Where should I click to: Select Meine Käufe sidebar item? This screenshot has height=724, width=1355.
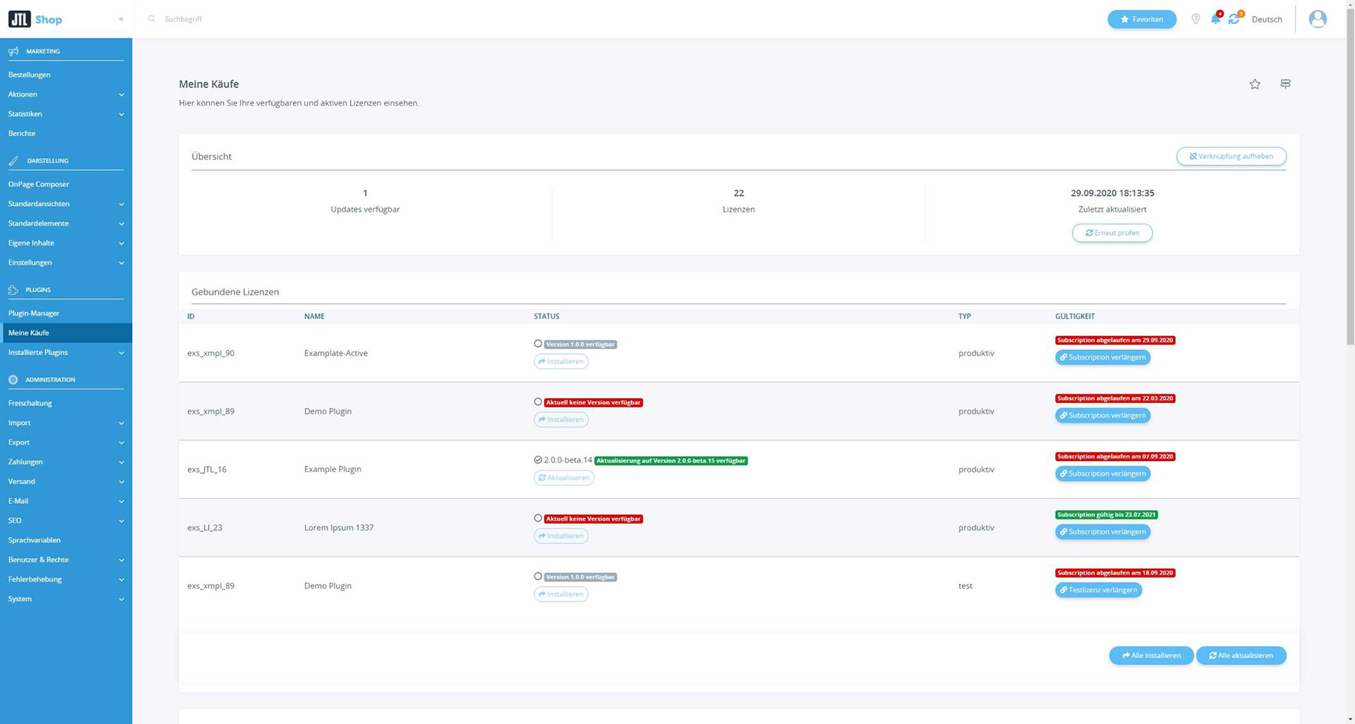[x=66, y=332]
